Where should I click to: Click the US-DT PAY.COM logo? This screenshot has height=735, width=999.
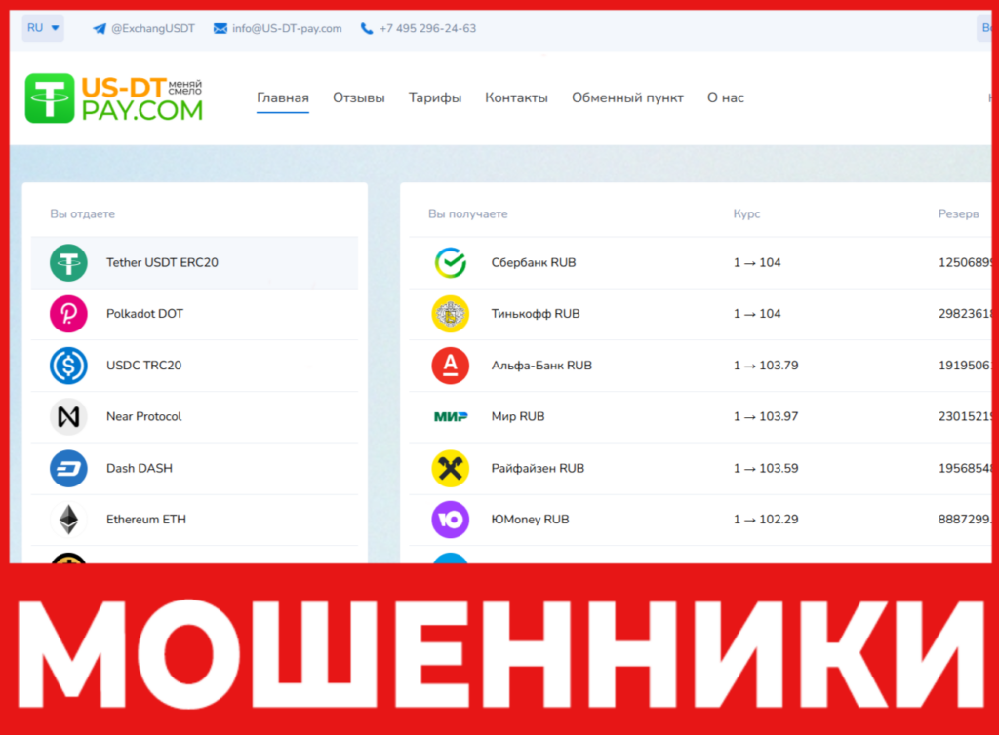(x=112, y=97)
